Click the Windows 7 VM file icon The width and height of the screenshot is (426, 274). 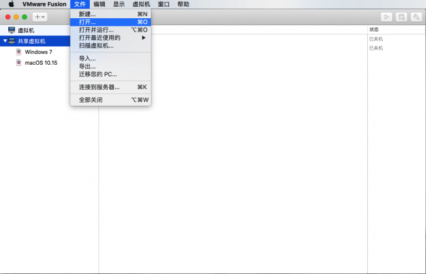19,52
